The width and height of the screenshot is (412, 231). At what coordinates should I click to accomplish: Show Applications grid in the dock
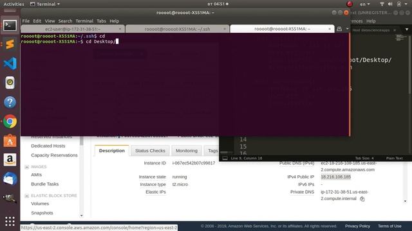(x=10, y=221)
